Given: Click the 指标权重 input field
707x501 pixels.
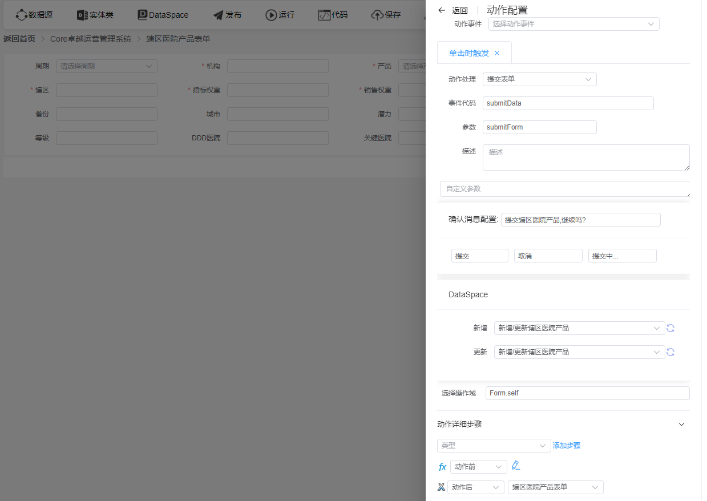Looking at the screenshot, I should [x=278, y=90].
